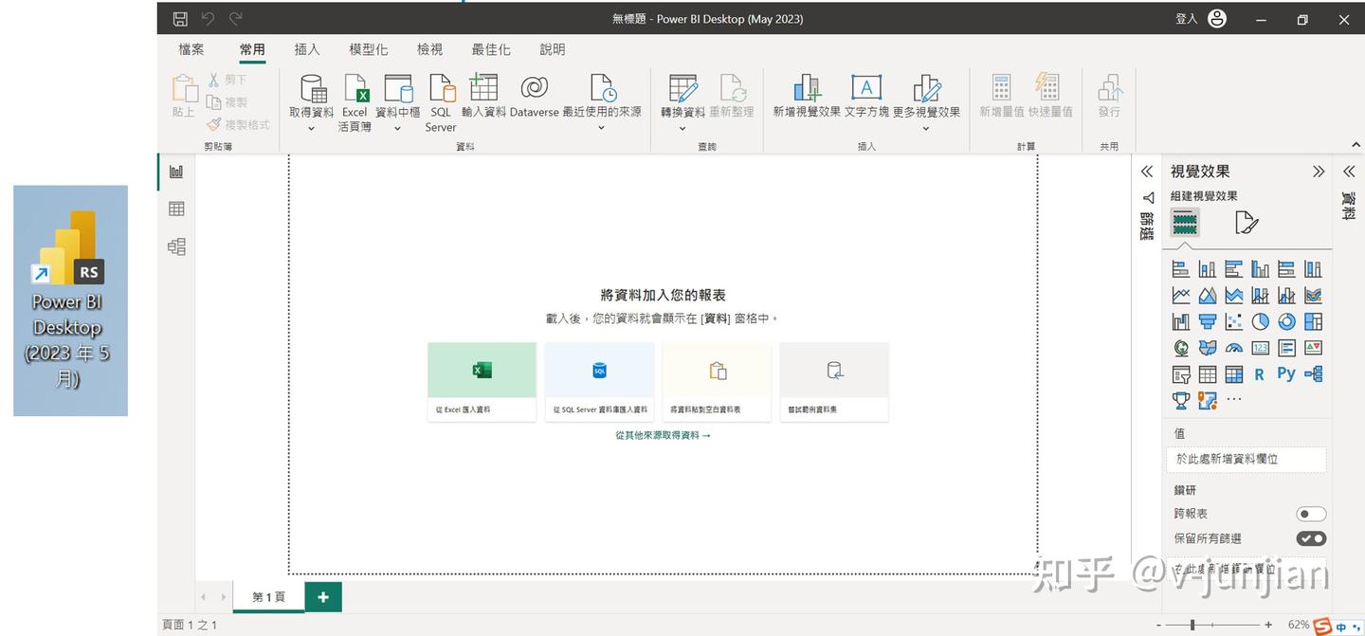Select the treemap visual icon
Viewport: 1365px width, 636px height.
point(1313,321)
